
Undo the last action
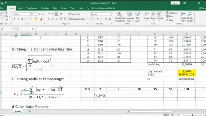6,3
